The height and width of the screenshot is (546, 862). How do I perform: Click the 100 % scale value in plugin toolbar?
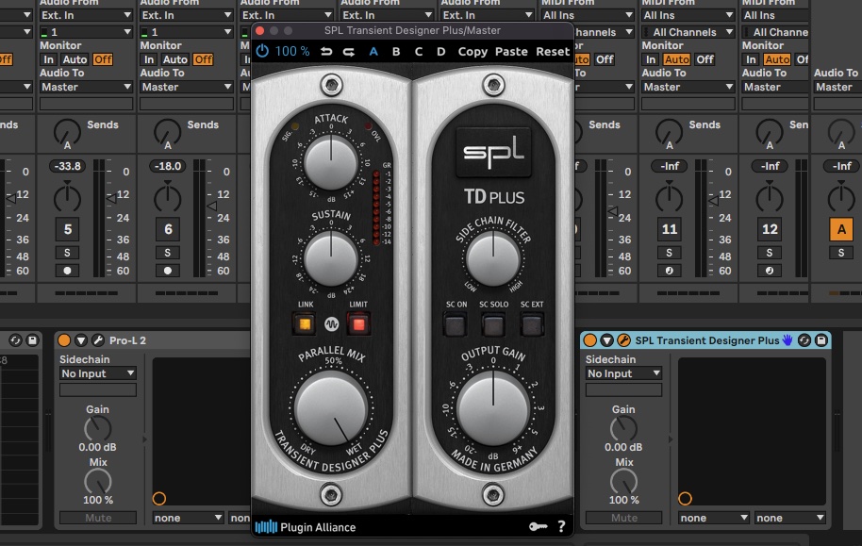(x=292, y=52)
